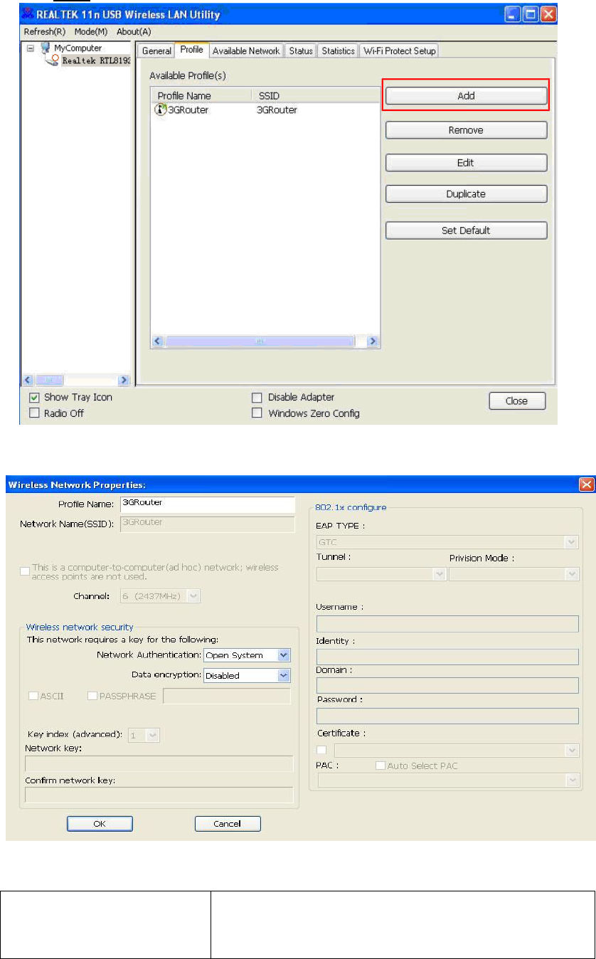Click the Add profile button

pos(466,95)
